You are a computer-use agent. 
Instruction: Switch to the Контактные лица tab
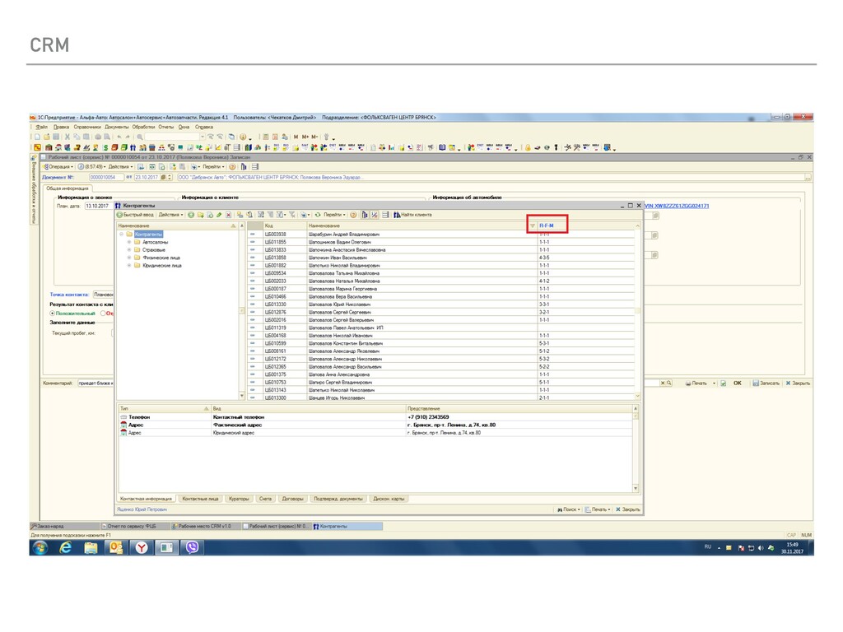[200, 499]
